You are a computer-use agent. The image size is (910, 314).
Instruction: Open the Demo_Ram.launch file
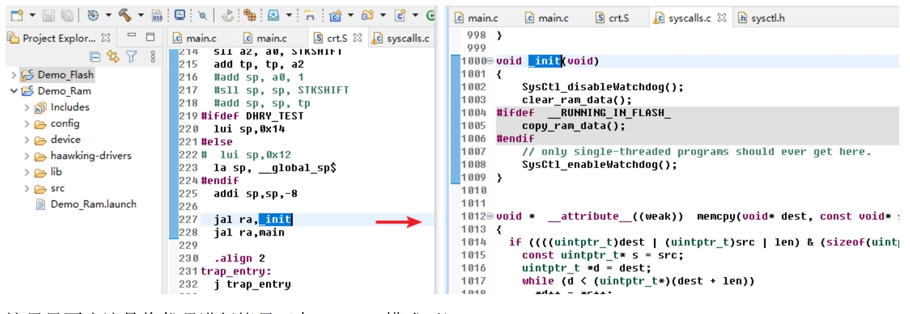pos(93,205)
